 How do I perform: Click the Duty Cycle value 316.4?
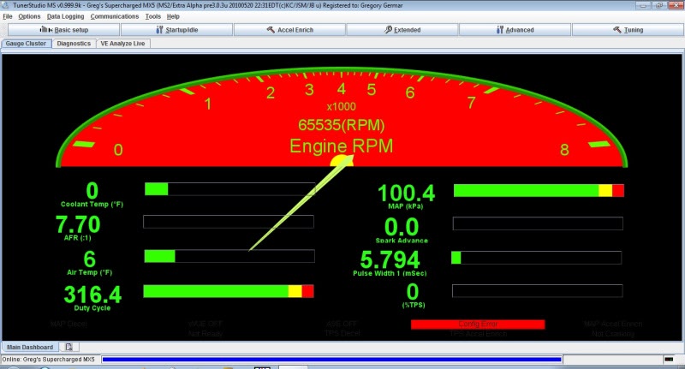pos(92,295)
